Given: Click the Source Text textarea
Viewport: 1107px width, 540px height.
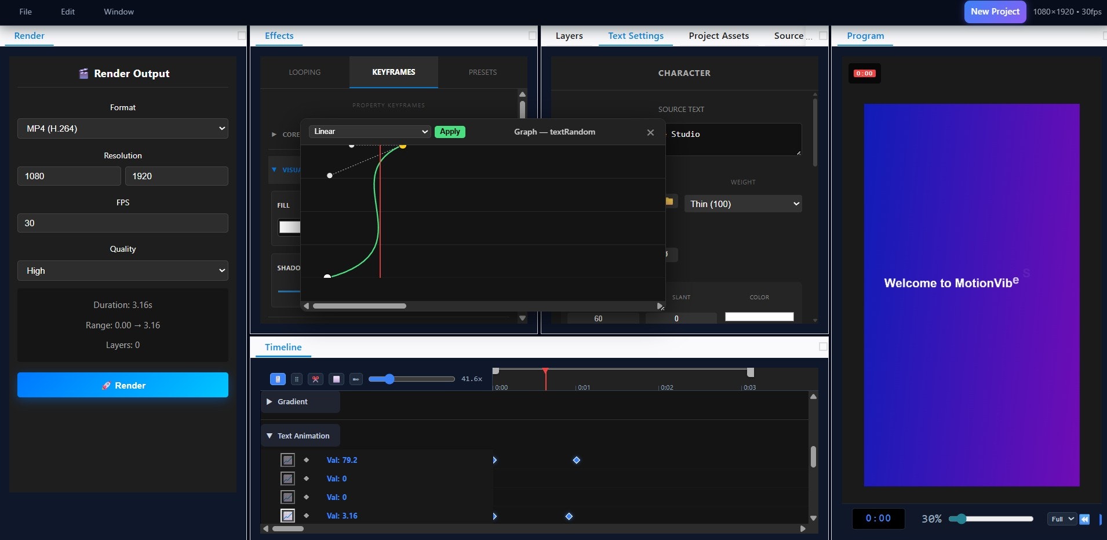Looking at the screenshot, I should [x=733, y=139].
